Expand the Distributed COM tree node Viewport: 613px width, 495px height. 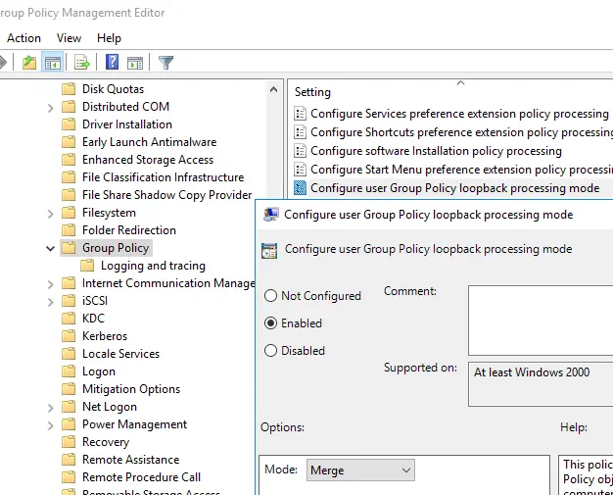(51, 107)
